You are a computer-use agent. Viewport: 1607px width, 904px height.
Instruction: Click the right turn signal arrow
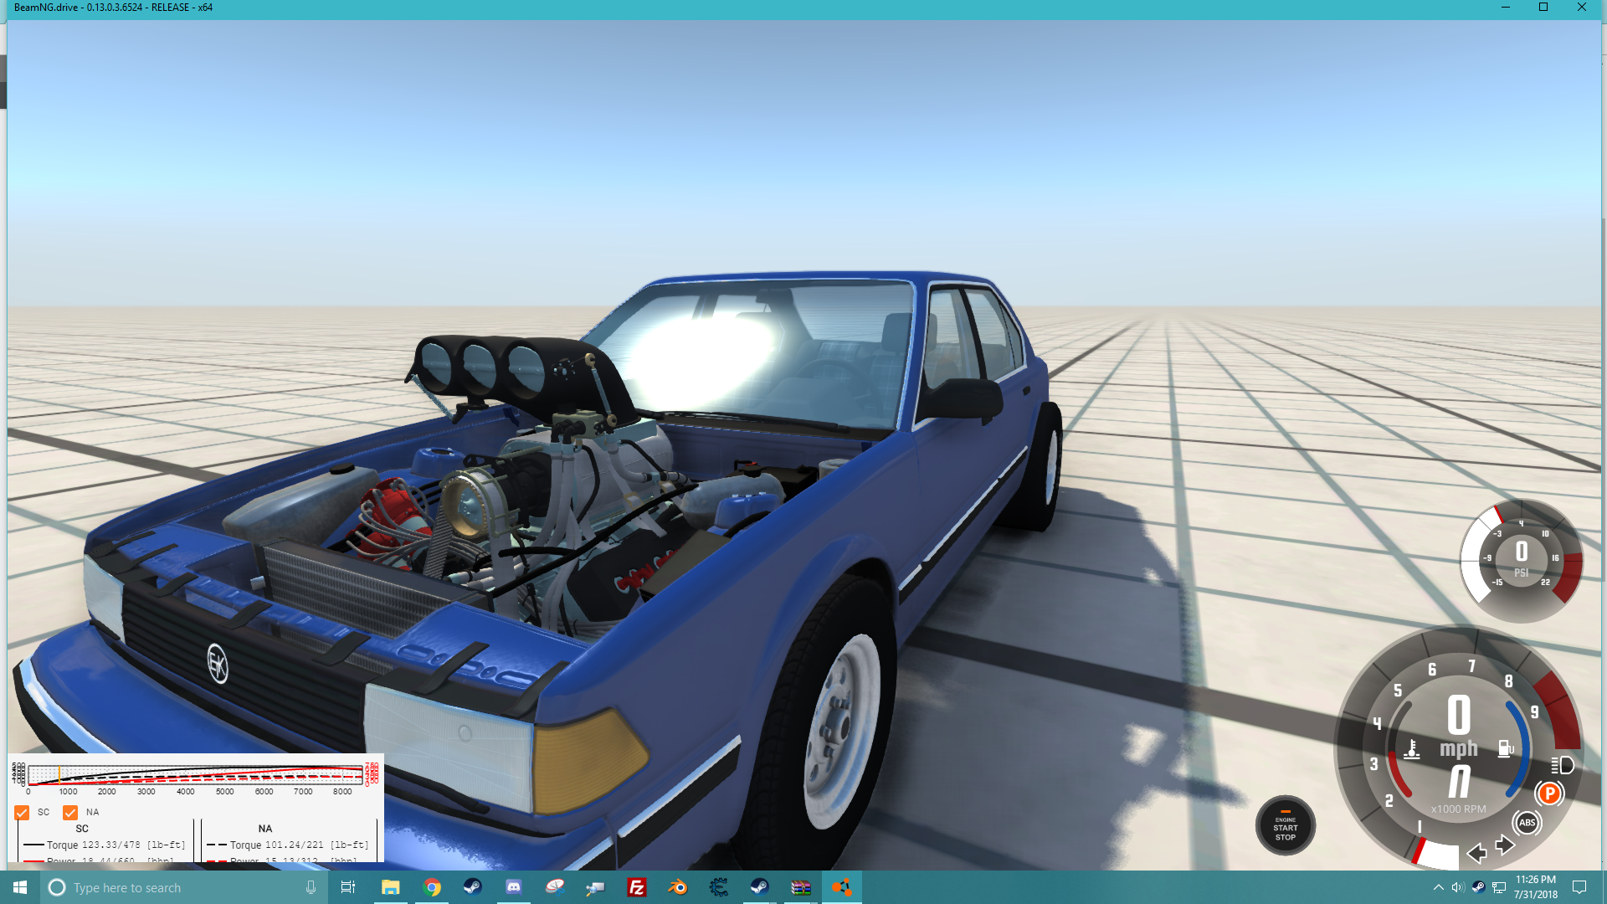pos(1505,845)
